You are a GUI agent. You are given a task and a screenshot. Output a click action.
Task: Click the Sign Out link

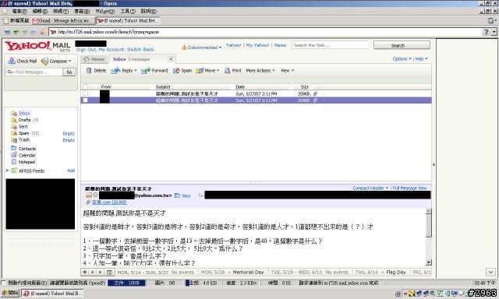click(86, 50)
